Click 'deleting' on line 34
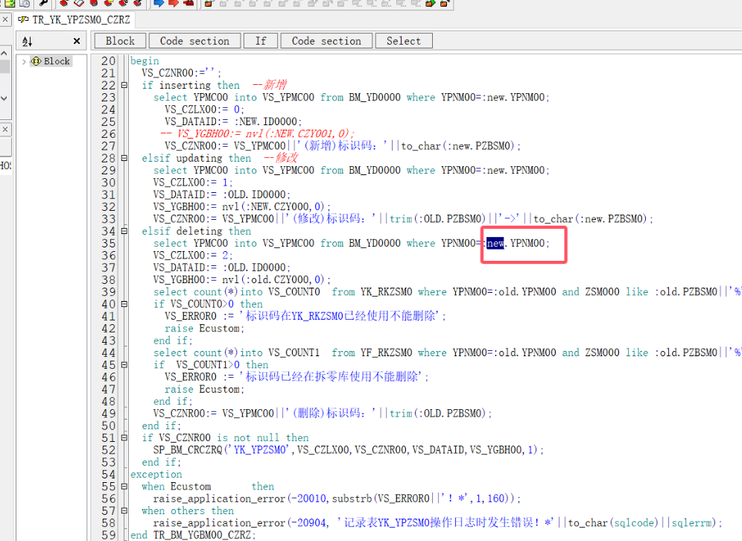This screenshot has height=541, width=742. pos(199,232)
